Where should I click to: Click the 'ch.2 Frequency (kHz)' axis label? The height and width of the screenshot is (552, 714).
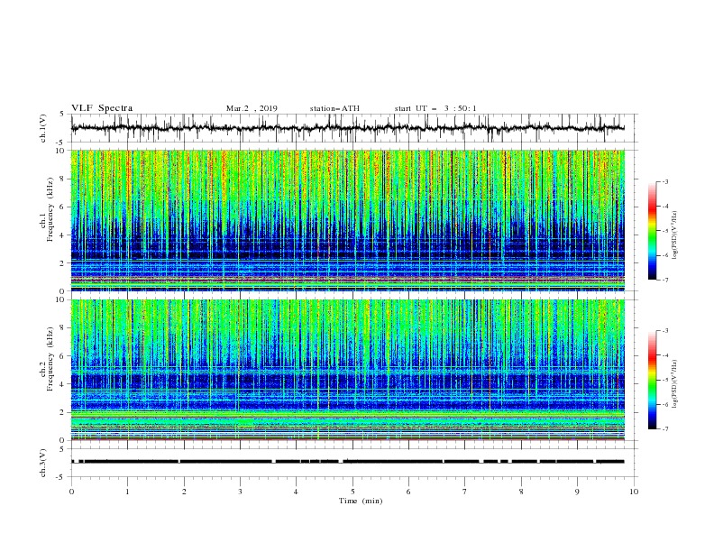[x=47, y=359]
